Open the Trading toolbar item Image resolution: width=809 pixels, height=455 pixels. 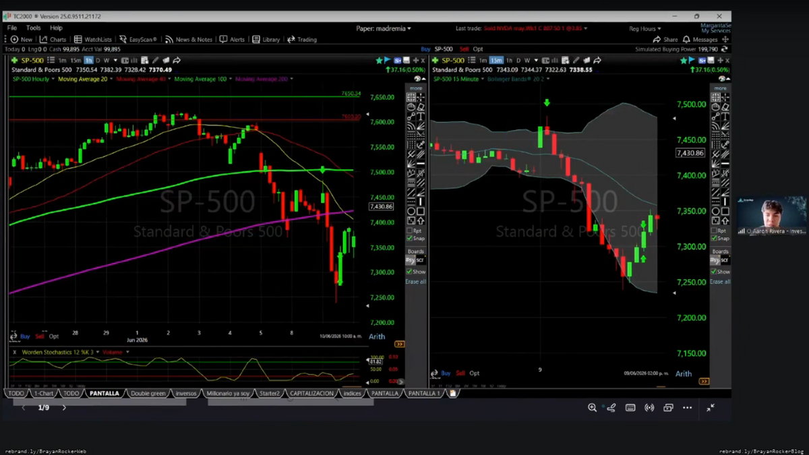pyautogui.click(x=301, y=40)
